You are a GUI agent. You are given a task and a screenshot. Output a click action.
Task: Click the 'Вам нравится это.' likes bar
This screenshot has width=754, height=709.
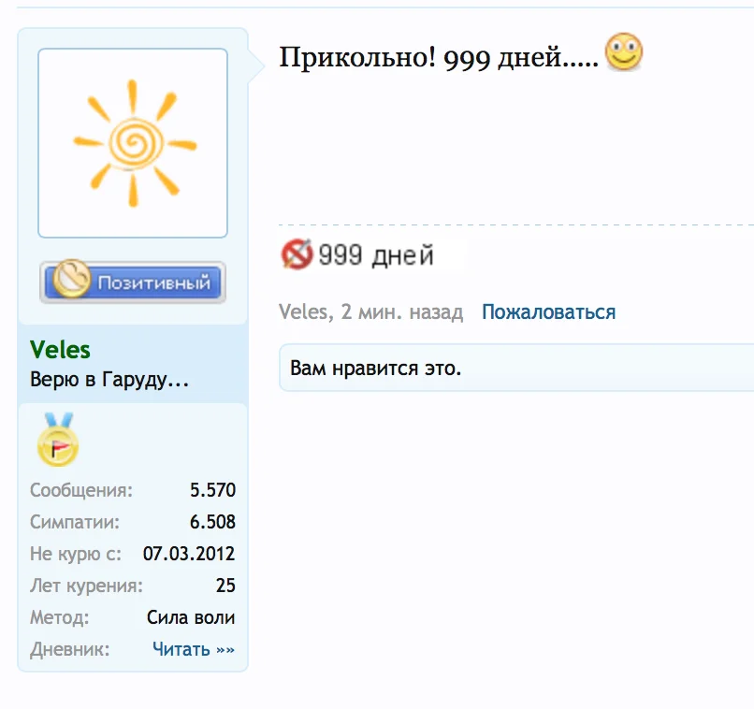[516, 369]
